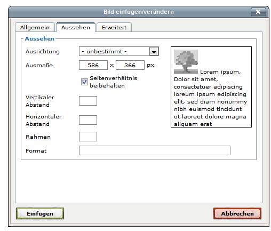Screen dimensions: 271x231
Task: Click the dropdown arrow icon for Ausrichtung
Action: 154,52
